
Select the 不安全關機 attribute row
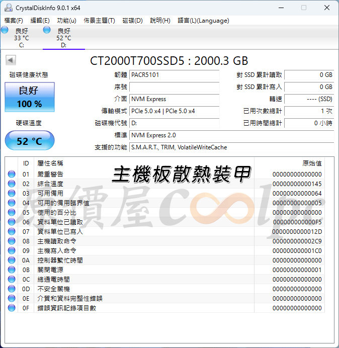(x=165, y=289)
